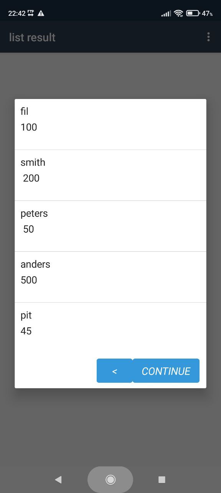Select the anders list entry
The image size is (221, 493).
click(x=110, y=277)
